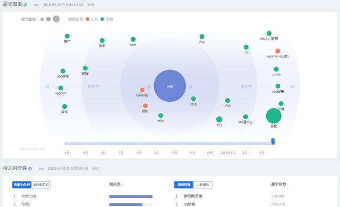Viewport: 340px width, 207px height.
Task: Select the sem bubble
Action: click(x=133, y=39)
